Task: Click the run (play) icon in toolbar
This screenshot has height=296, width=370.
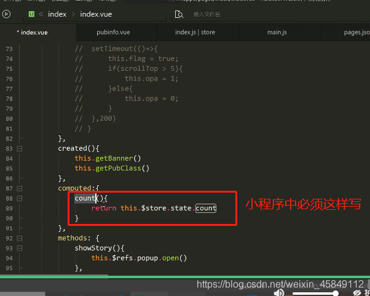Action: tap(6, 14)
